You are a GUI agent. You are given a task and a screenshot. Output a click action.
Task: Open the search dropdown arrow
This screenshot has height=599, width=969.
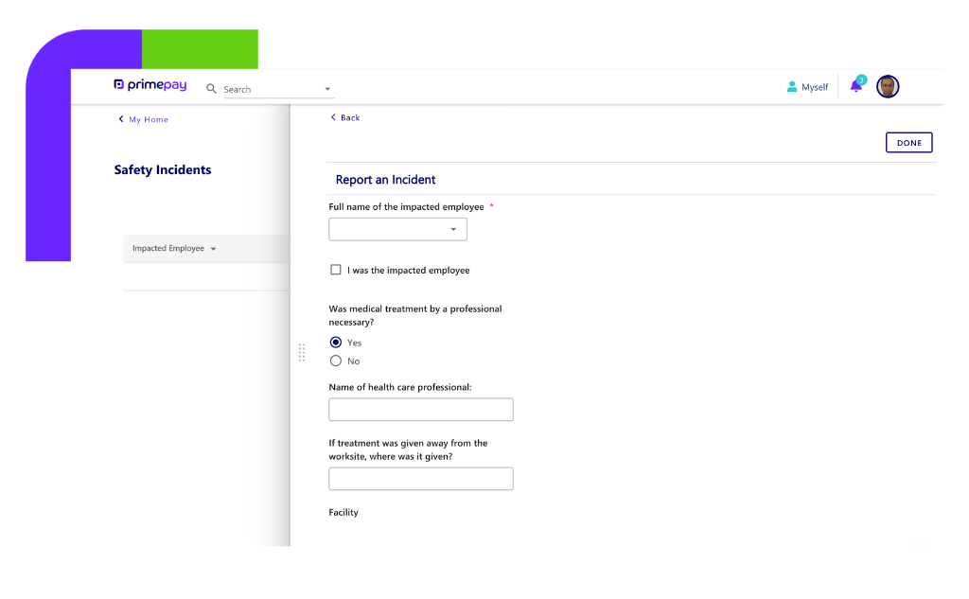(327, 89)
